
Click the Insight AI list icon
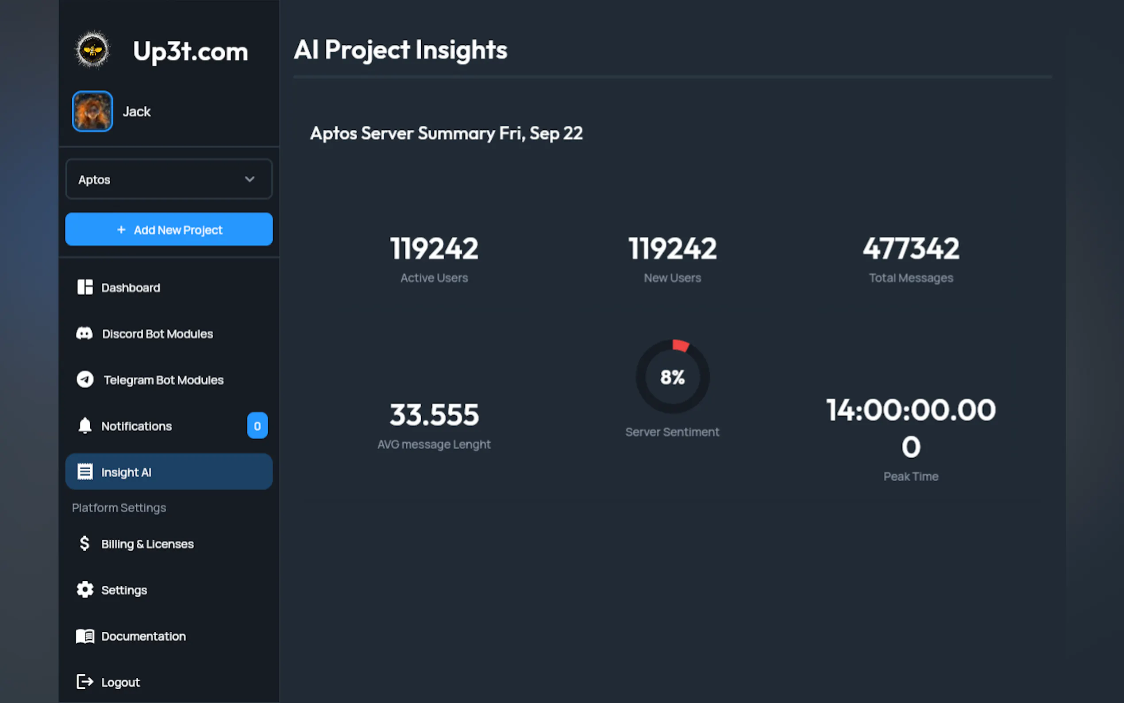pyautogui.click(x=85, y=471)
